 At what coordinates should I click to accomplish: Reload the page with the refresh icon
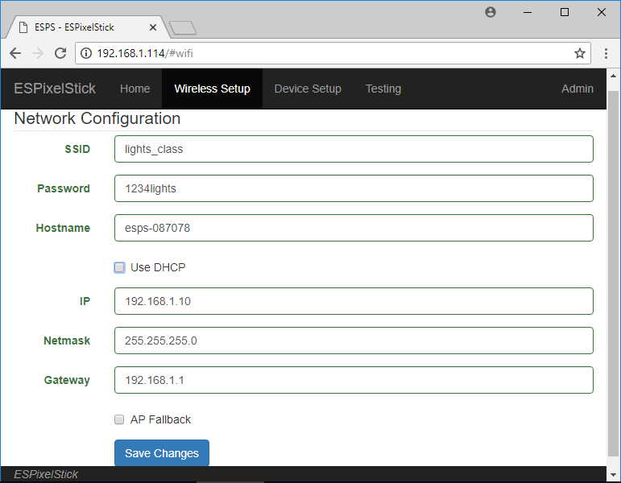pyautogui.click(x=60, y=53)
